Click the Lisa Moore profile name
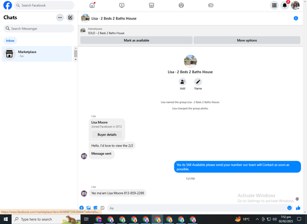This screenshot has width=307, height=224. 99,122
